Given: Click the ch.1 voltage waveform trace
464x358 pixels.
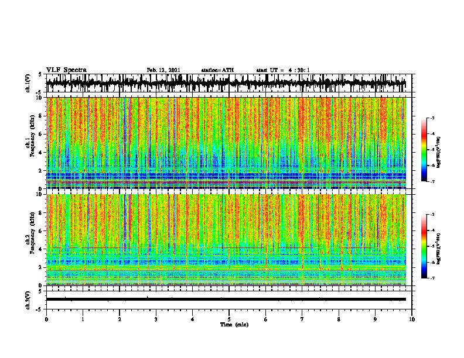Looking at the screenshot, I should point(226,82).
